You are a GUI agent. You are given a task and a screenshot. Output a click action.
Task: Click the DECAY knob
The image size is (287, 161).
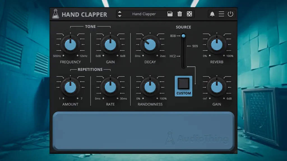pos(150,45)
